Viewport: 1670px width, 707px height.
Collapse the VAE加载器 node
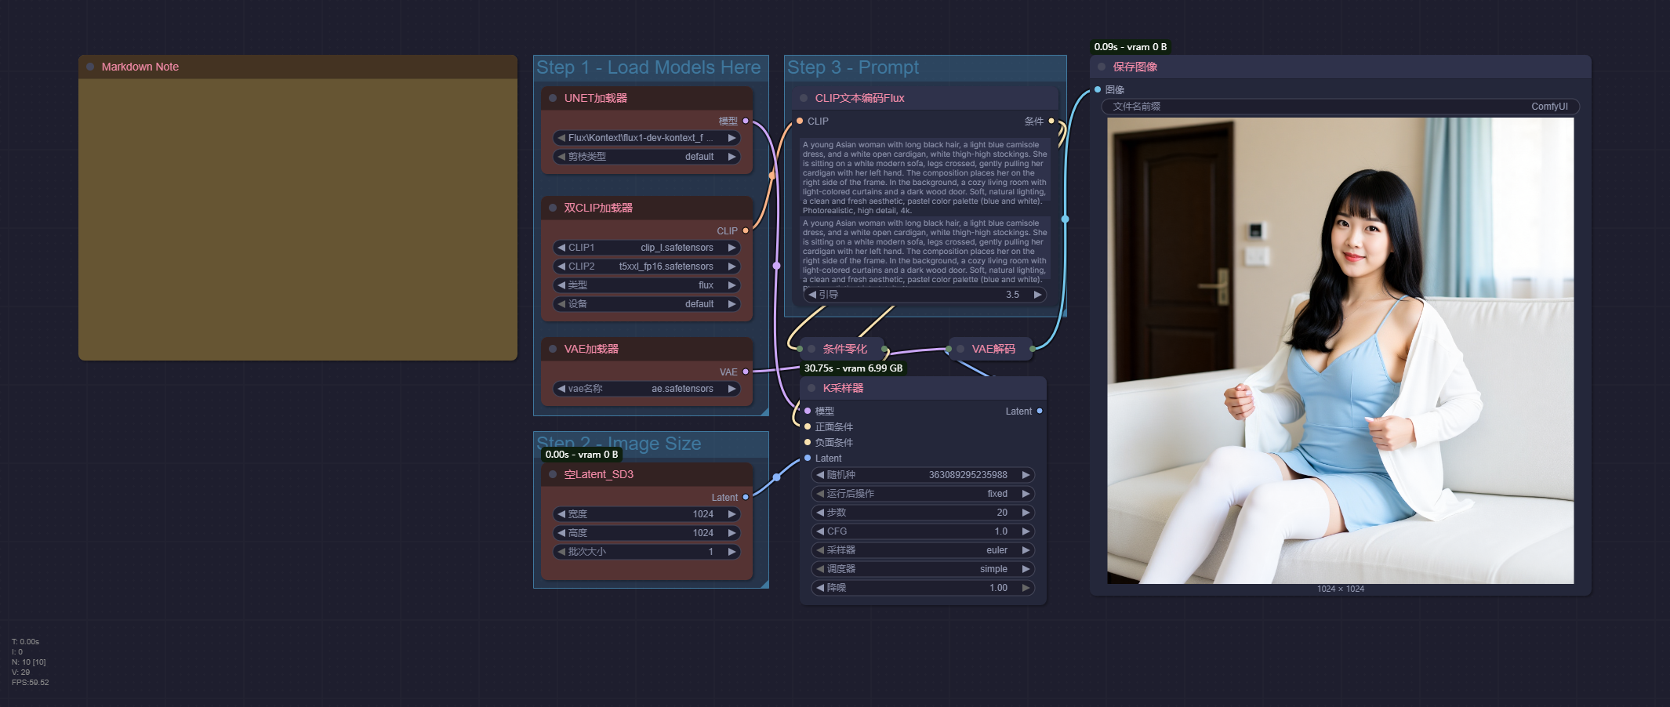click(x=554, y=348)
